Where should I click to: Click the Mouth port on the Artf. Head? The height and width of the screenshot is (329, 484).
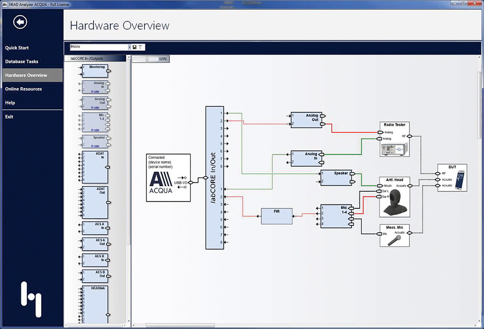[379, 185]
